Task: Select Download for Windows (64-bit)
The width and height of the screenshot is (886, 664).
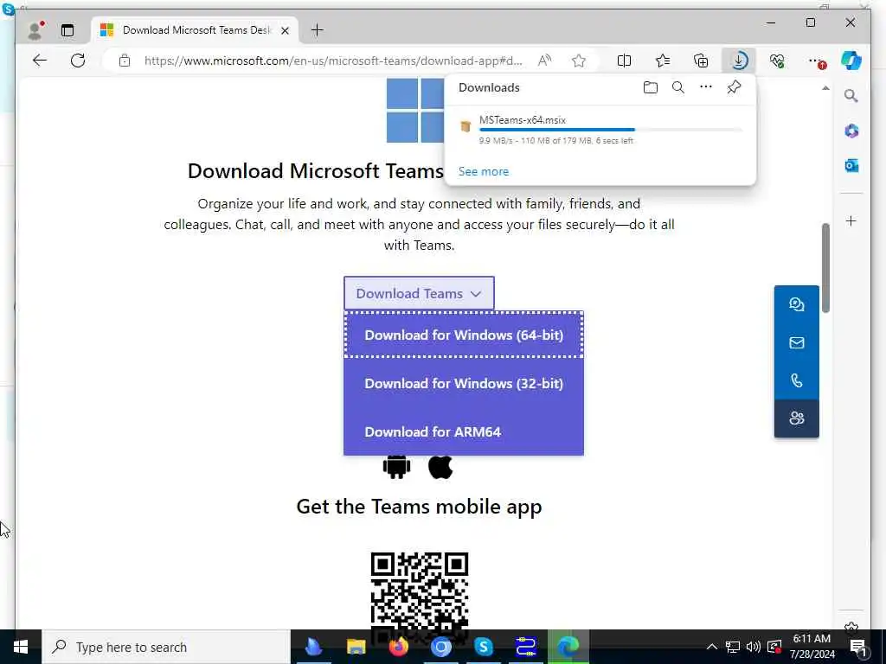Action: [x=464, y=335]
